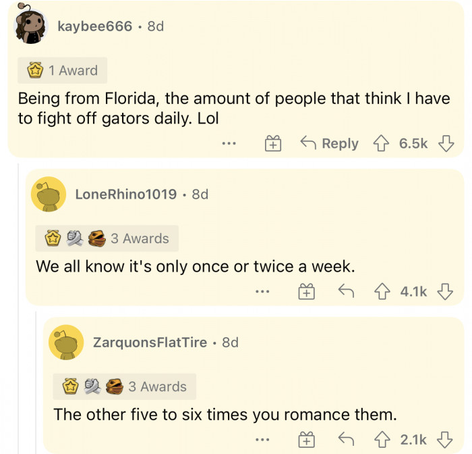
Task: Give an award to LoneRhino1019's reply
Action: pyautogui.click(x=307, y=292)
